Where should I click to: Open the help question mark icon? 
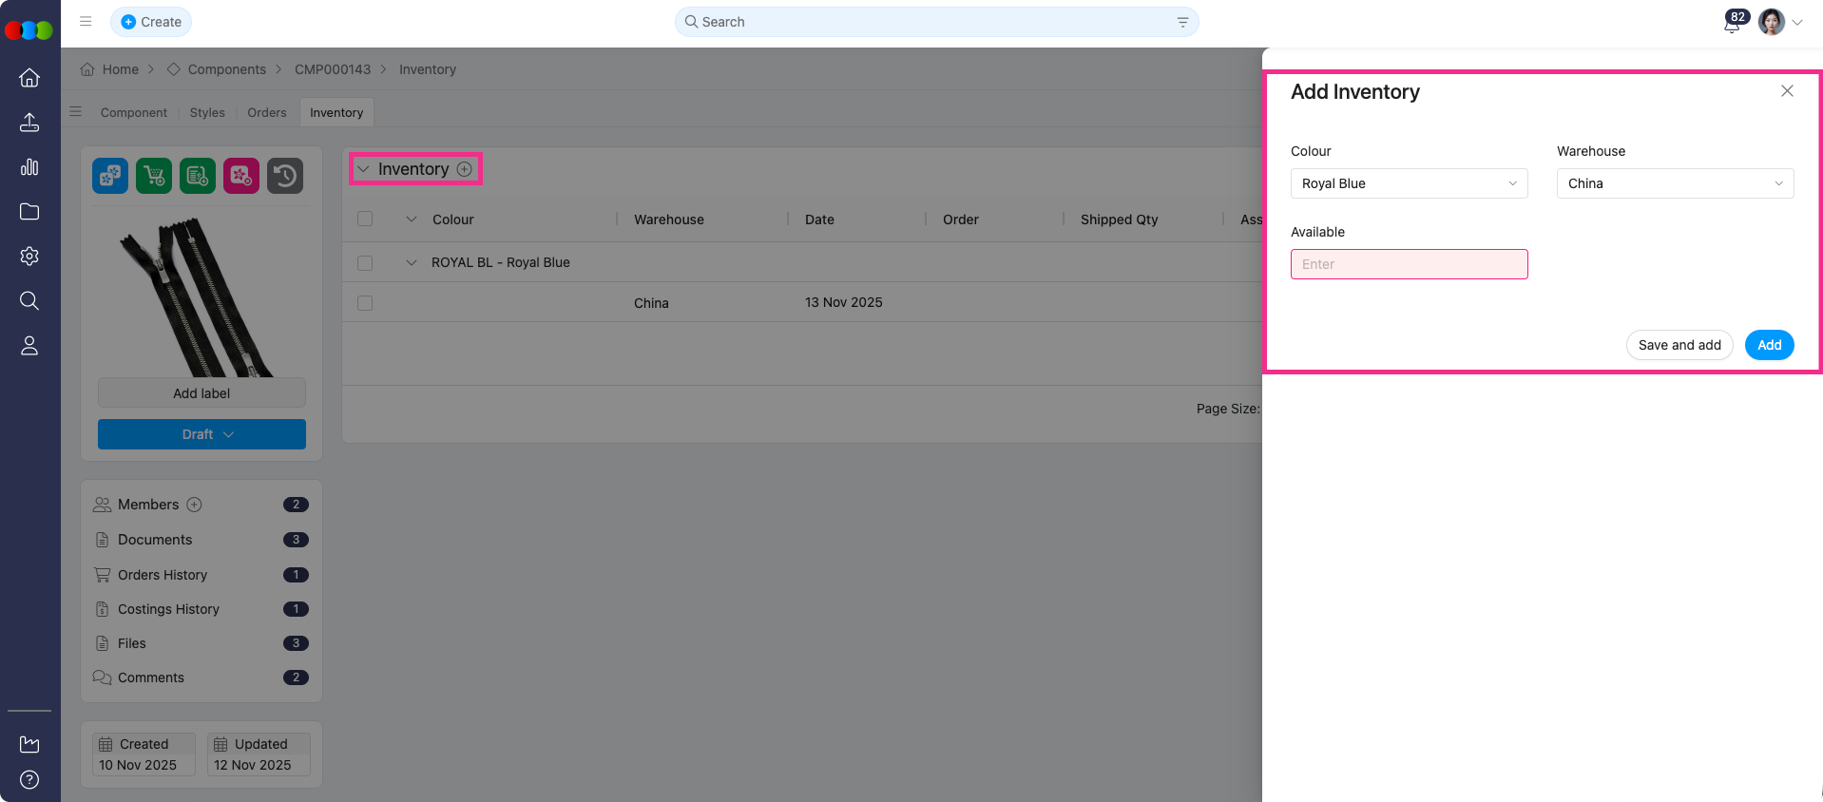(29, 780)
